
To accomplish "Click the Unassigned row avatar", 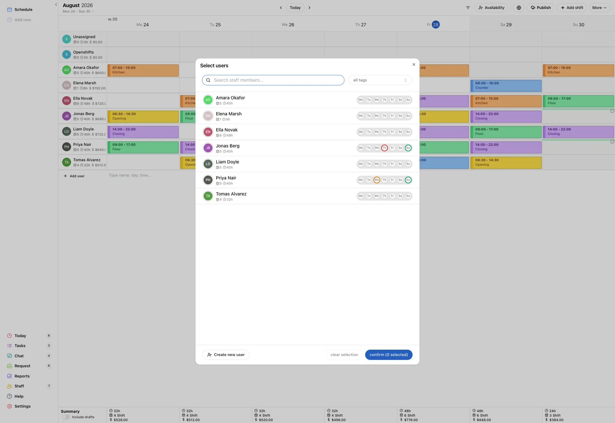I will tap(66, 39).
